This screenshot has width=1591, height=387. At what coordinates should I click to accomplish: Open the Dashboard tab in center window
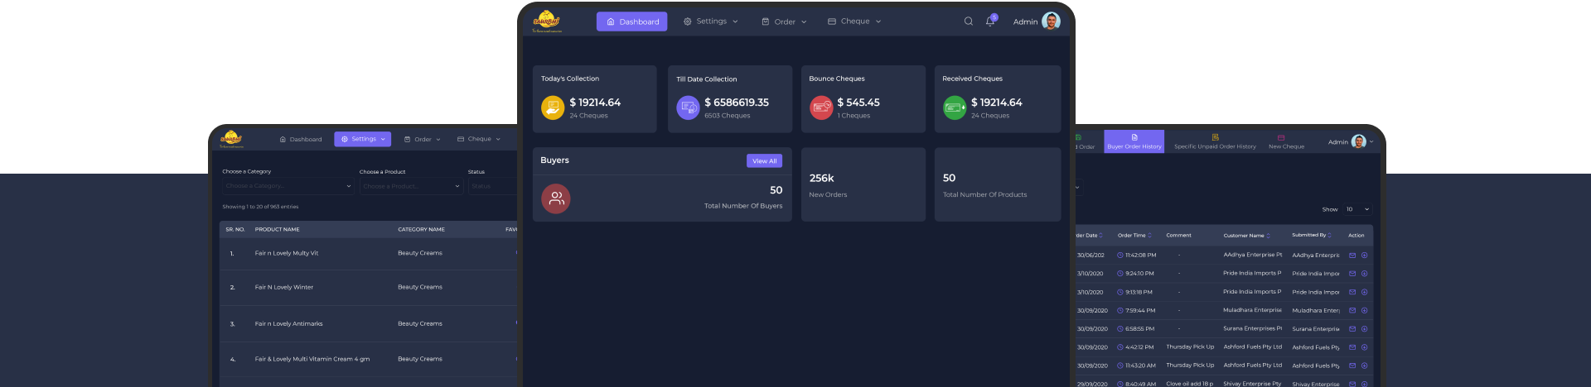pyautogui.click(x=631, y=21)
